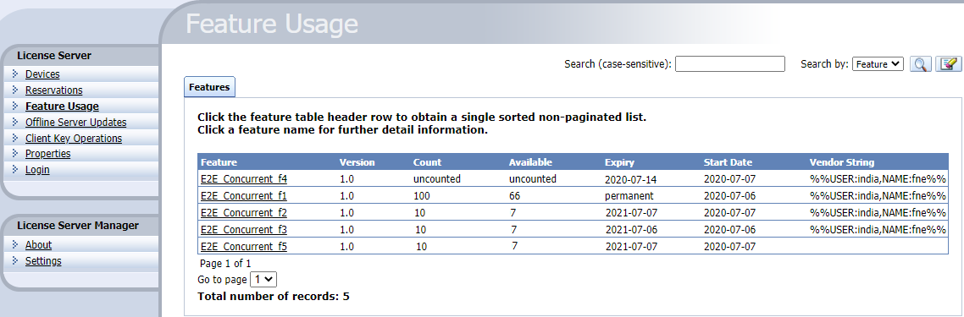Click arrow bullet beside Login

coord(15,169)
